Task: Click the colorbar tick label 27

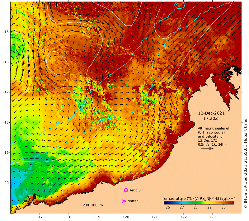Action: (x=182, y=207)
